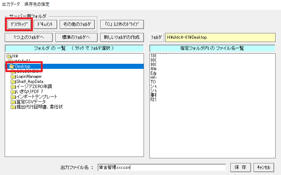Click the LoginManager folder icon
Viewport: 281px width, 175px height.
coord(13,76)
